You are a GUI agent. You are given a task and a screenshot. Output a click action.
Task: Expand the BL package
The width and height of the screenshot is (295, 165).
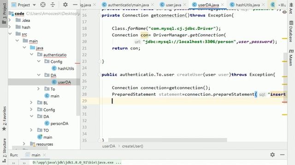tap(31, 102)
